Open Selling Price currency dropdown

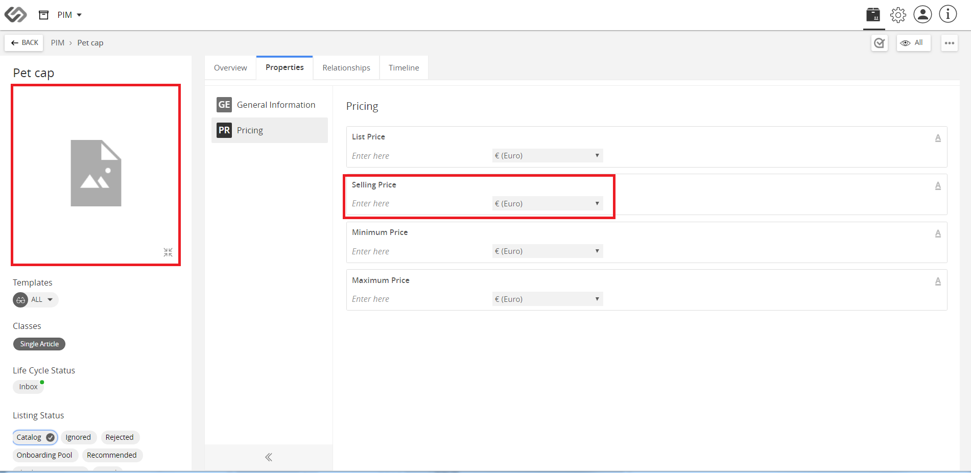click(x=548, y=203)
